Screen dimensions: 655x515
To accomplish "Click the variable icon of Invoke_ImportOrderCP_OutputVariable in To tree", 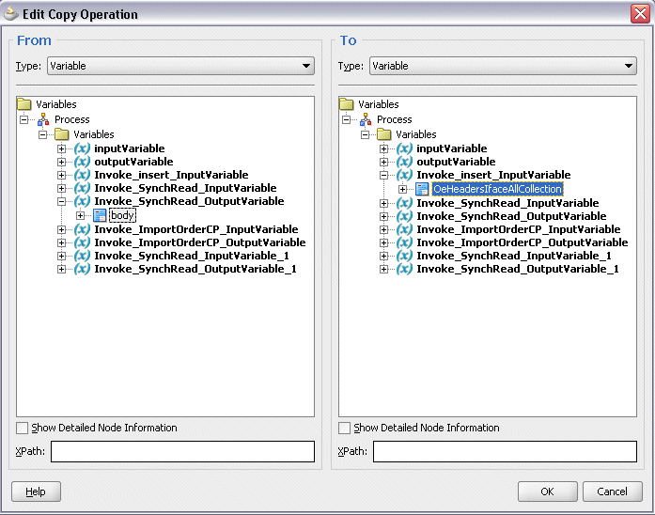I will (405, 242).
